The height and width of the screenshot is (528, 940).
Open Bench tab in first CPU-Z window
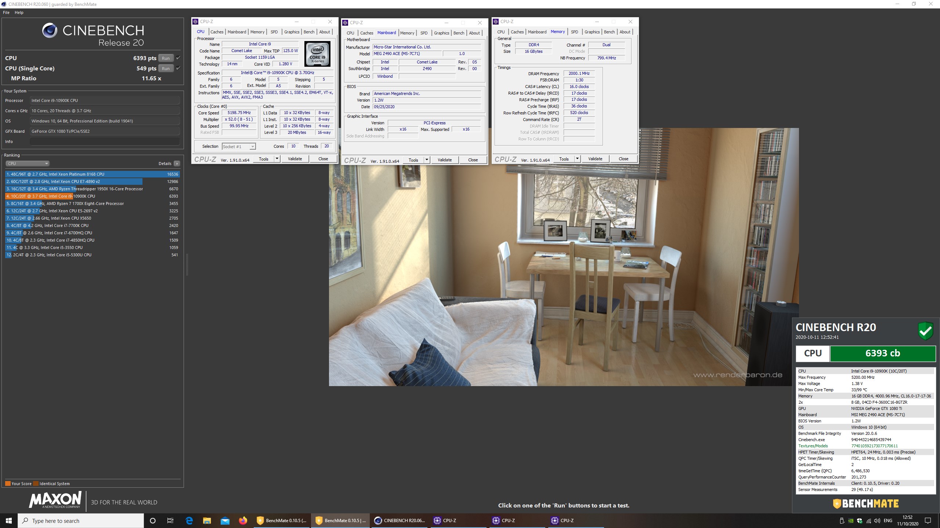tap(309, 32)
